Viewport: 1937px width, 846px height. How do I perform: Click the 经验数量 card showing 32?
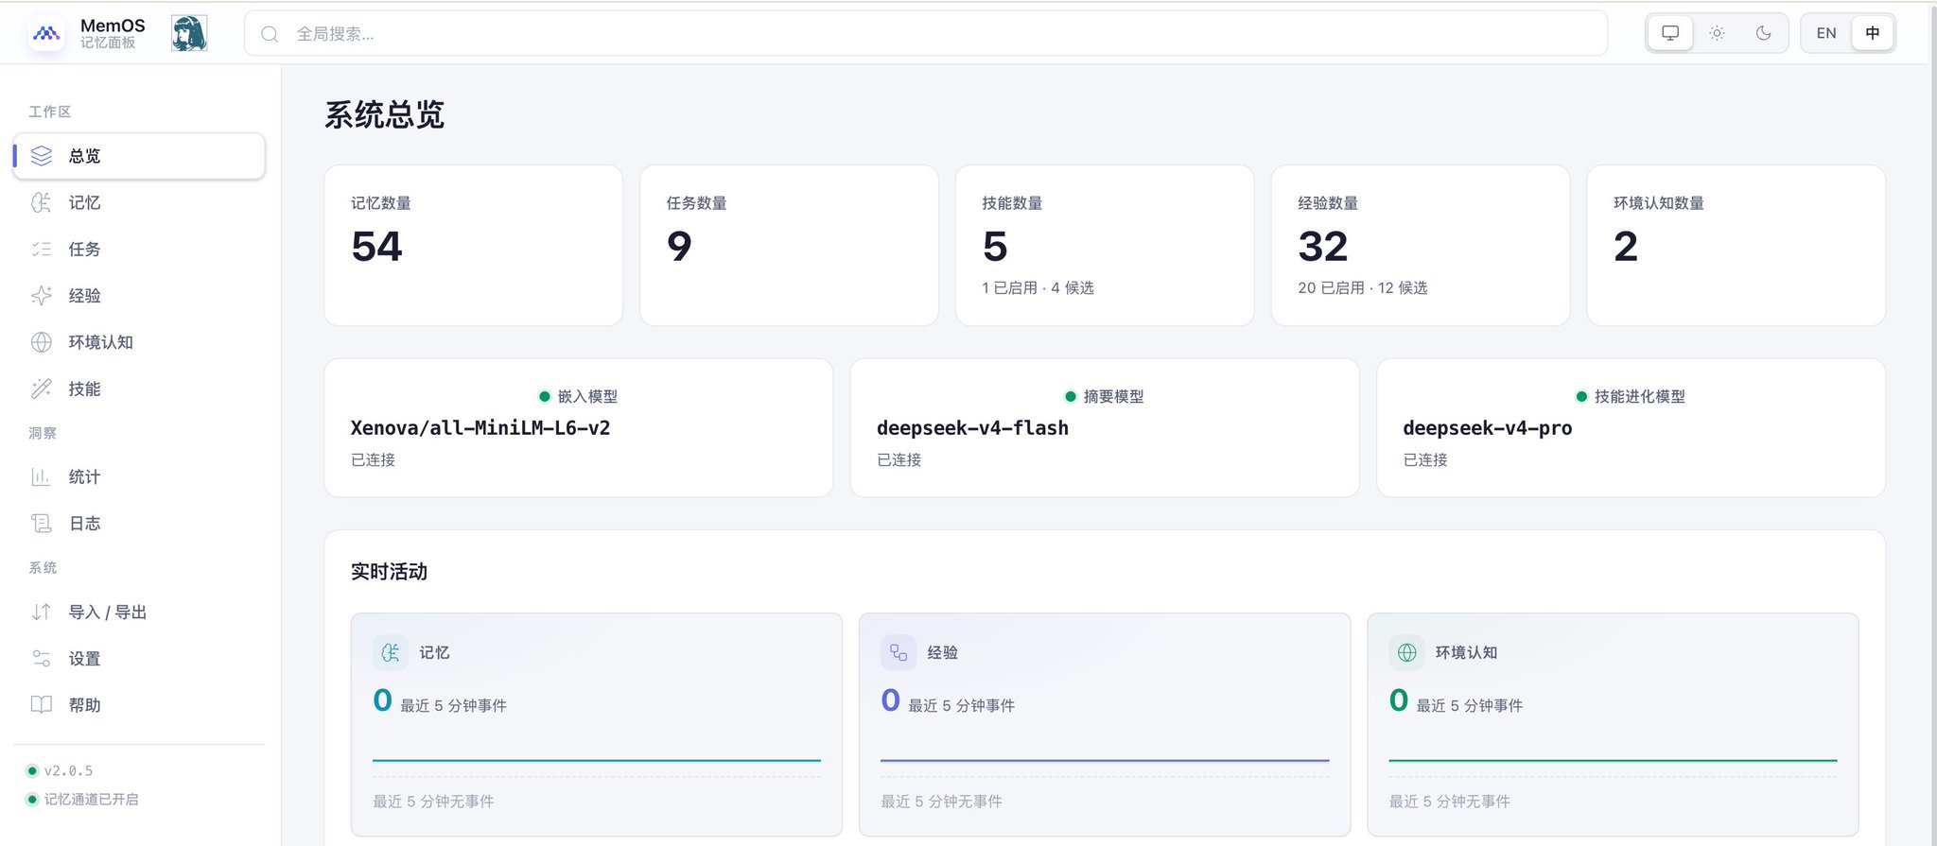(x=1421, y=246)
